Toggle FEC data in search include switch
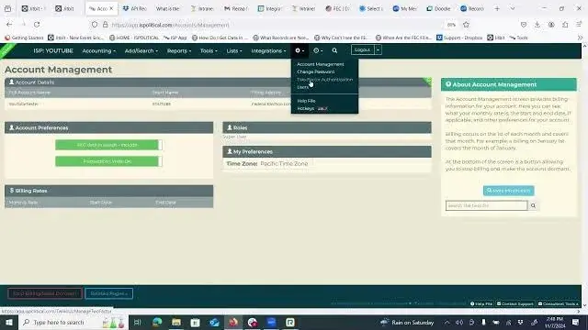Viewport: 588px width, 330px height. tap(108, 145)
